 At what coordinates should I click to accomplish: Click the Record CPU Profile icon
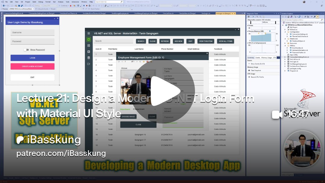(249, 77)
